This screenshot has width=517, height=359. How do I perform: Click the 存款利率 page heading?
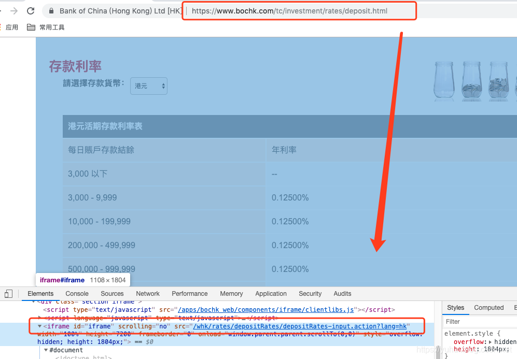pyautogui.click(x=75, y=66)
